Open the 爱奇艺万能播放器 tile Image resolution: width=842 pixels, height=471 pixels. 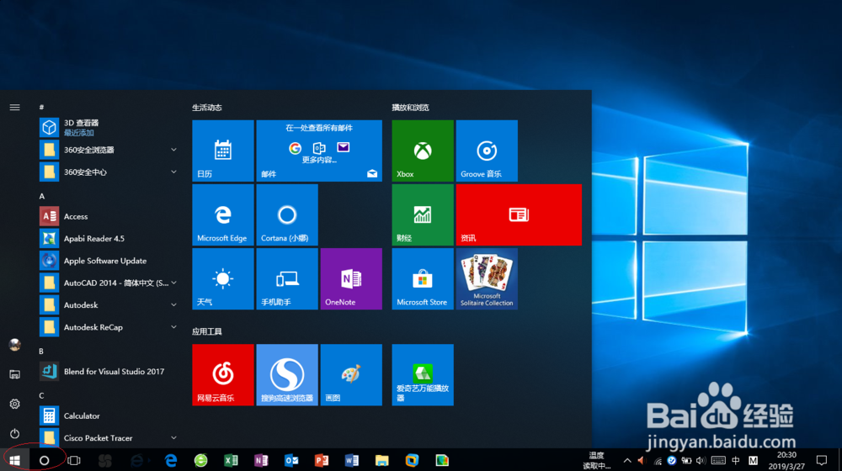(x=423, y=375)
